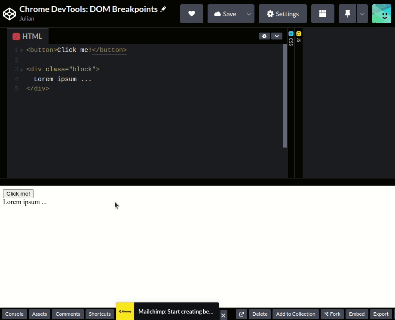Open pen in new window icon
Image resolution: width=395 pixels, height=320 pixels.
click(242, 314)
